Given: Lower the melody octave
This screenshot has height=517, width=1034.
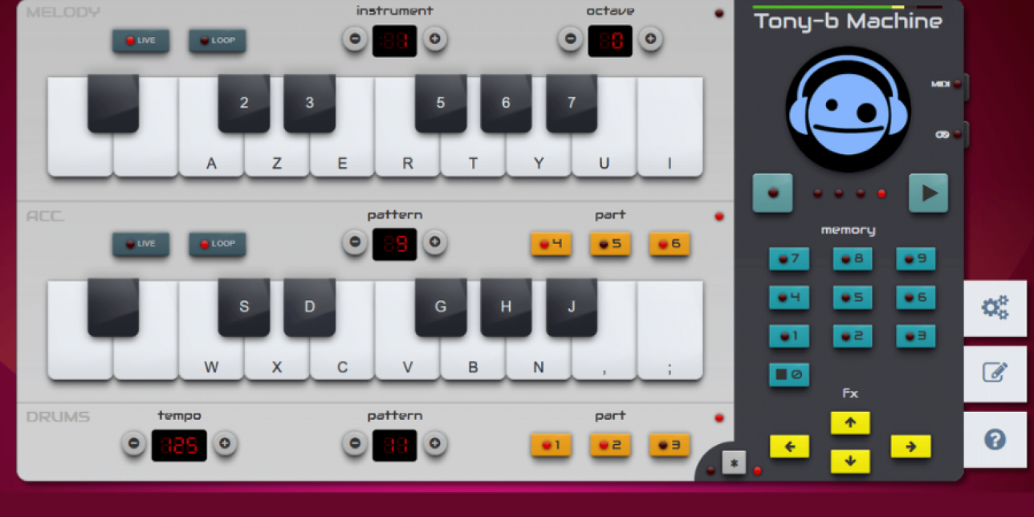Looking at the screenshot, I should (x=571, y=39).
